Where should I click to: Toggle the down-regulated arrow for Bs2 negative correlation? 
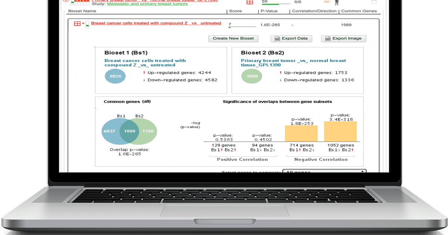(x=313, y=150)
